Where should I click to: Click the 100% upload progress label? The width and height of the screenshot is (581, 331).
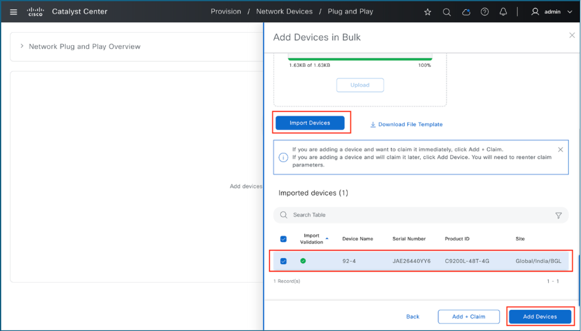click(x=424, y=65)
